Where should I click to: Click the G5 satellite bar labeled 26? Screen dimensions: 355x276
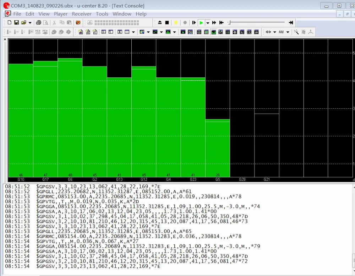click(x=218, y=148)
